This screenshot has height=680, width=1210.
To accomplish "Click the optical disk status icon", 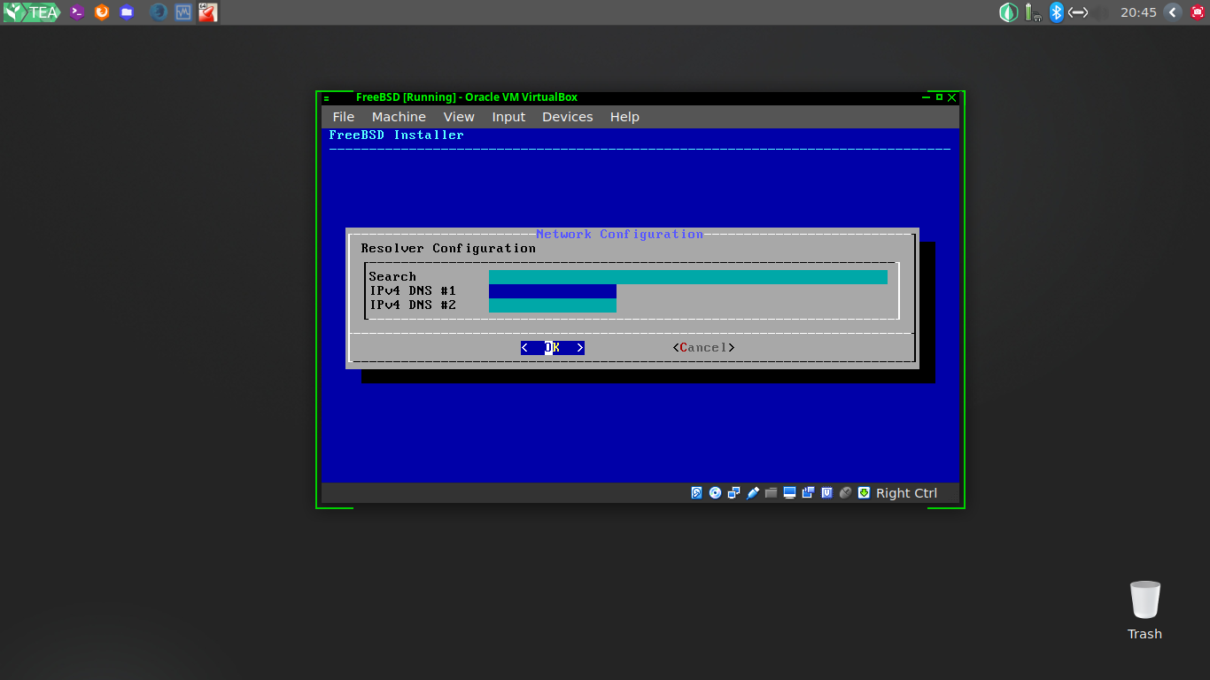I will point(715,493).
